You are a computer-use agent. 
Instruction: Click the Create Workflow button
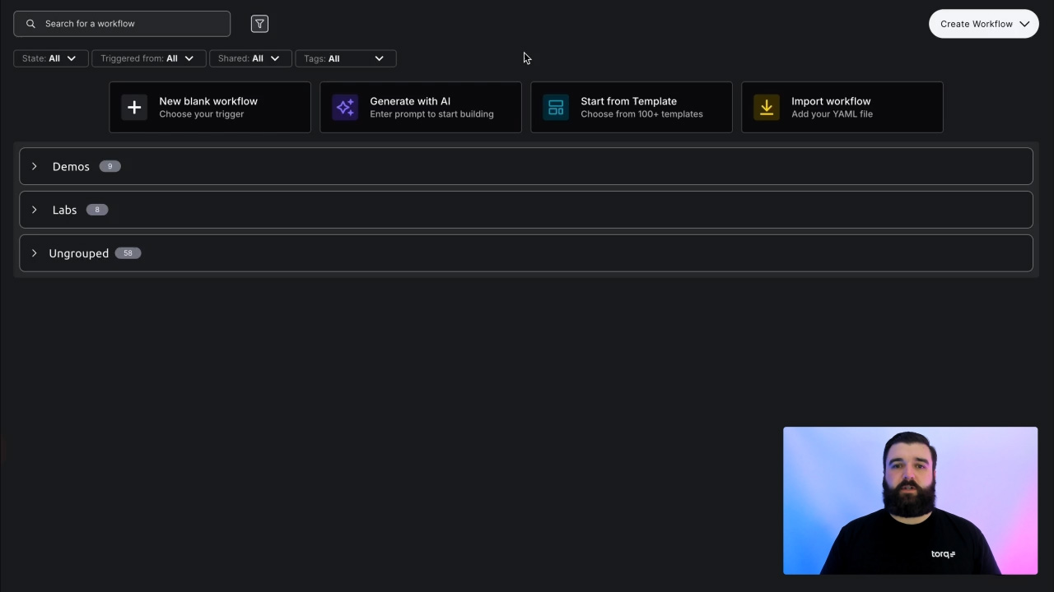(983, 24)
